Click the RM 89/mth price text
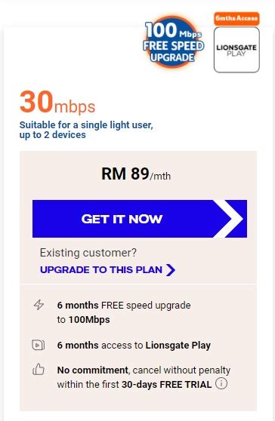Image resolution: width=275 pixels, height=421 pixels. [136, 174]
